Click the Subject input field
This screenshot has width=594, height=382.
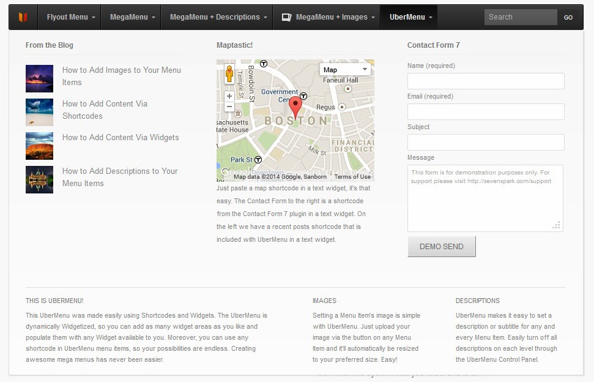point(486,143)
